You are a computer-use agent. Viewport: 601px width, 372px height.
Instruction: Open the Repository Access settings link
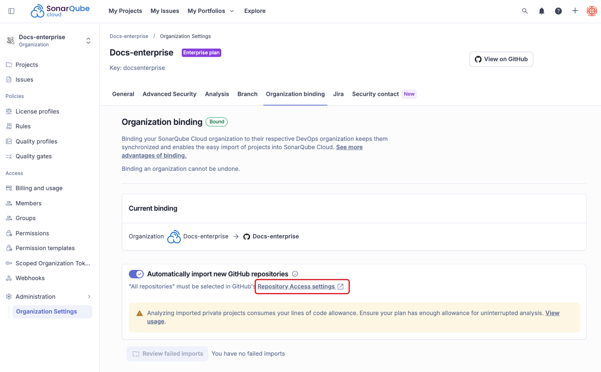(x=296, y=286)
